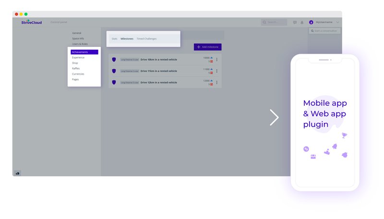Click the red reward icon in the Drive 12km row
The height and width of the screenshot is (219, 384).
pyautogui.click(x=212, y=84)
